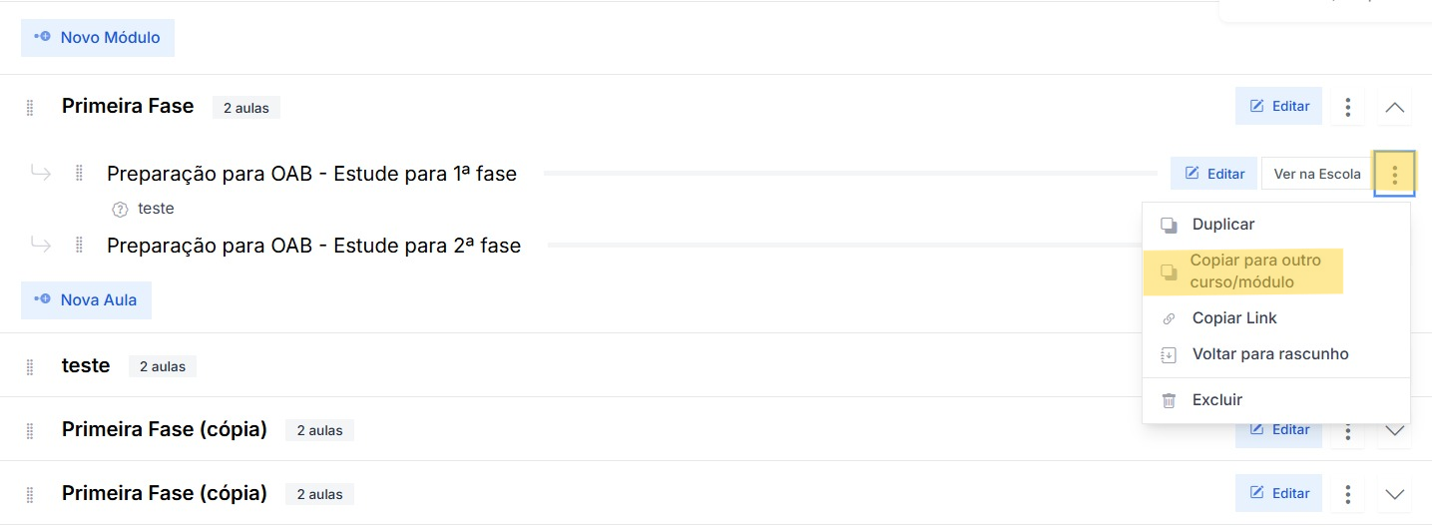
Task: Click the drag handle beside Primeira Fase module
Action: coord(30,108)
